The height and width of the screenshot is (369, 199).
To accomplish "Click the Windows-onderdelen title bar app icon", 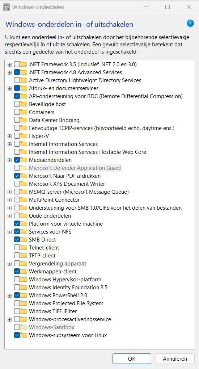I will tap(6, 7).
